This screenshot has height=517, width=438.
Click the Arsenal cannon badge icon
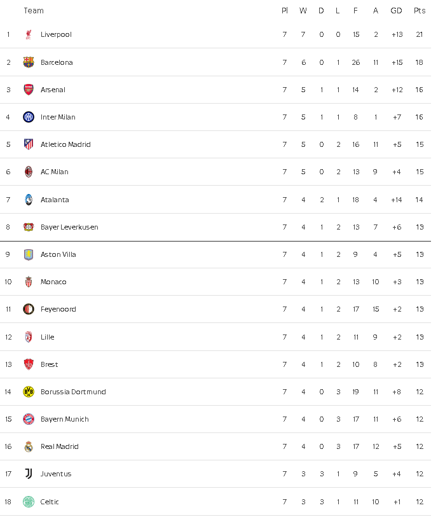click(29, 90)
